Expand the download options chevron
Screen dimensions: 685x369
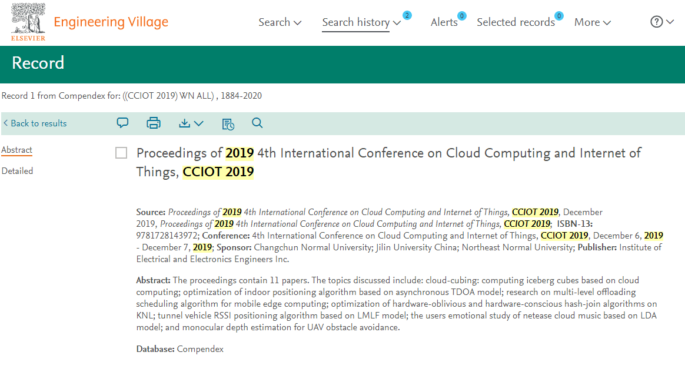coord(199,123)
